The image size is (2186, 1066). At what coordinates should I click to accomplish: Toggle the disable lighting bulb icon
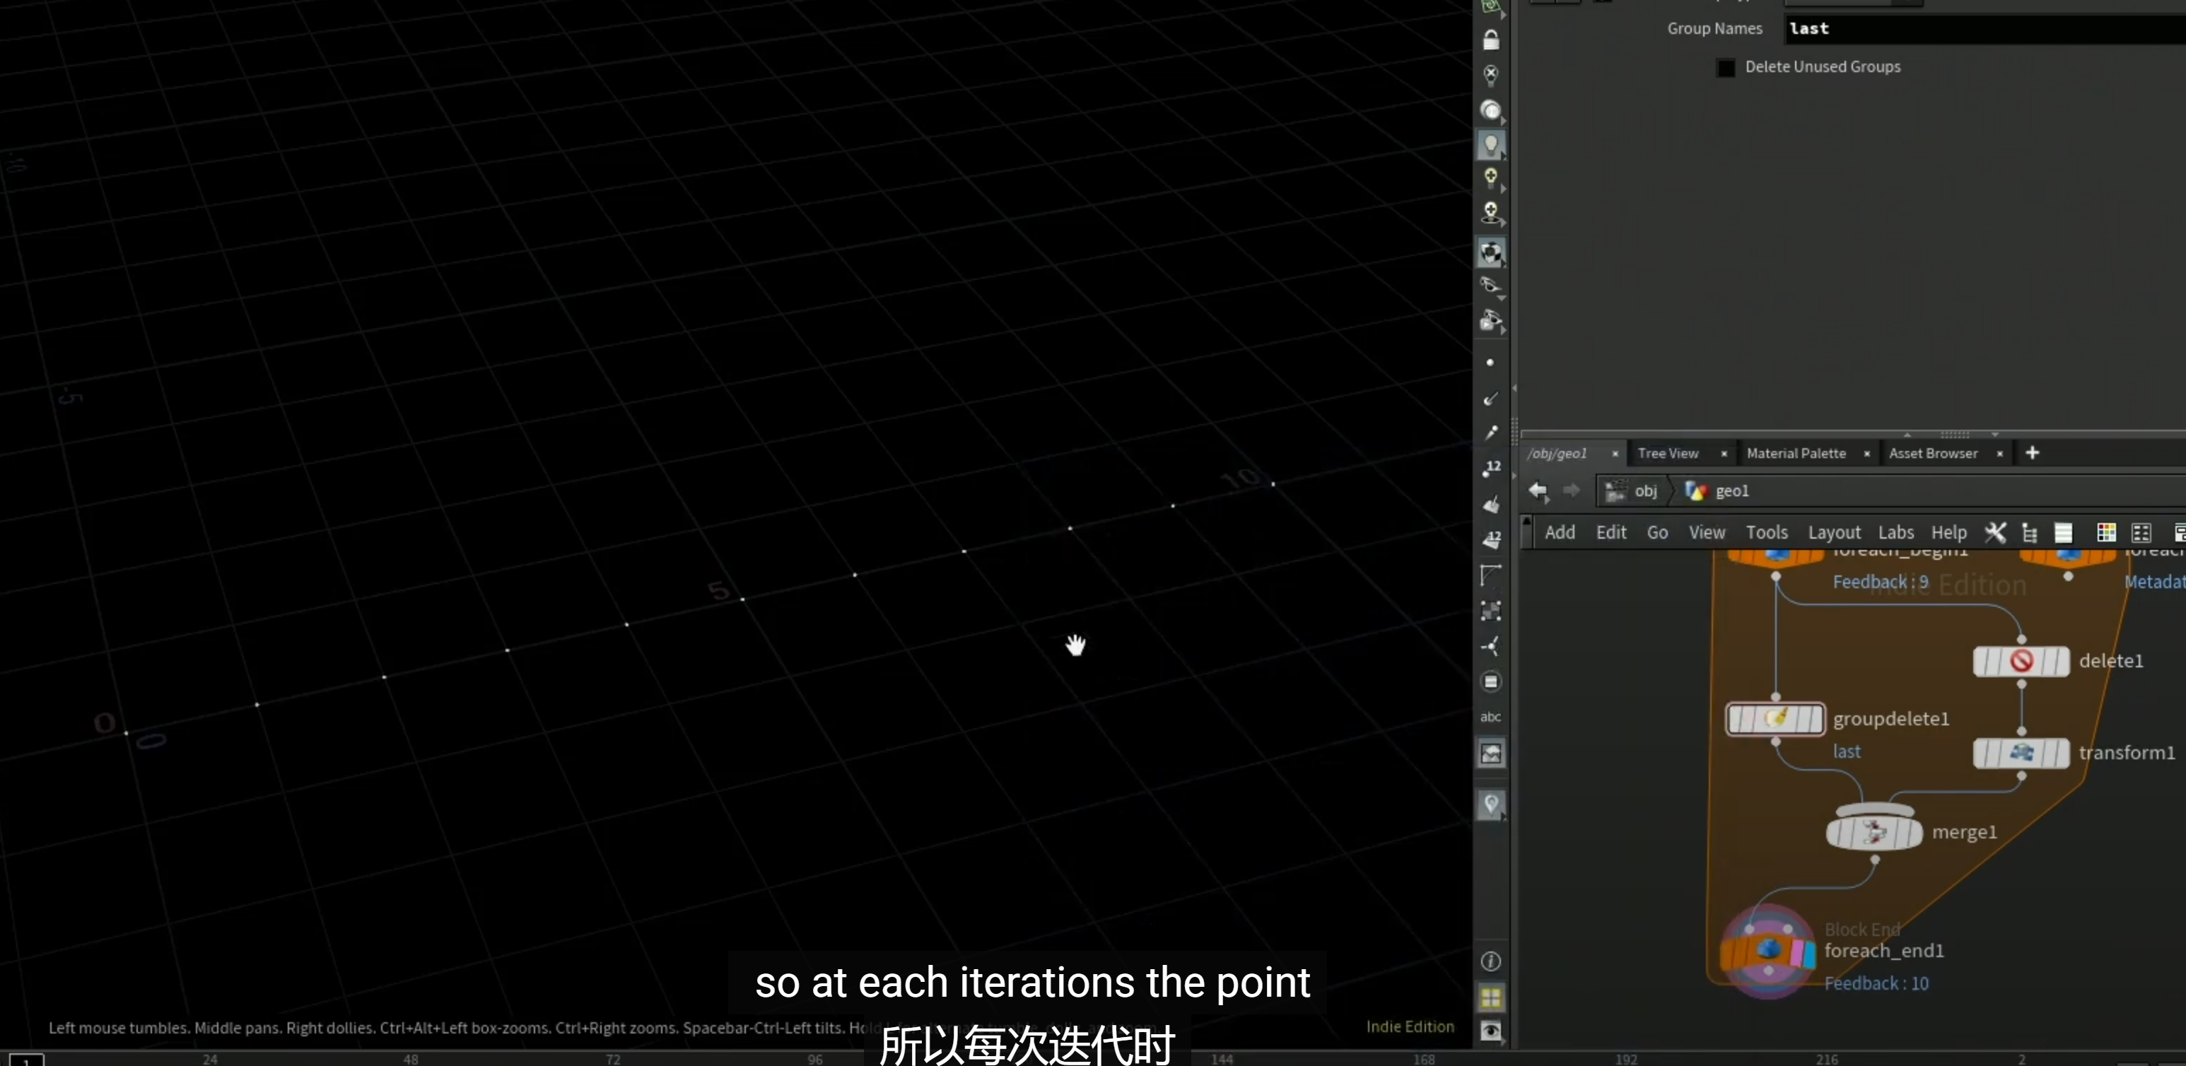[x=1491, y=75]
